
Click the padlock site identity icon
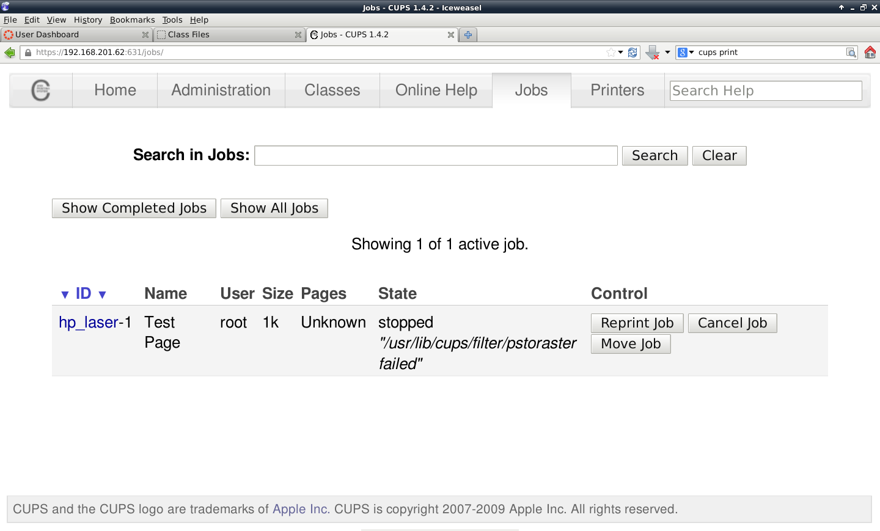point(28,53)
